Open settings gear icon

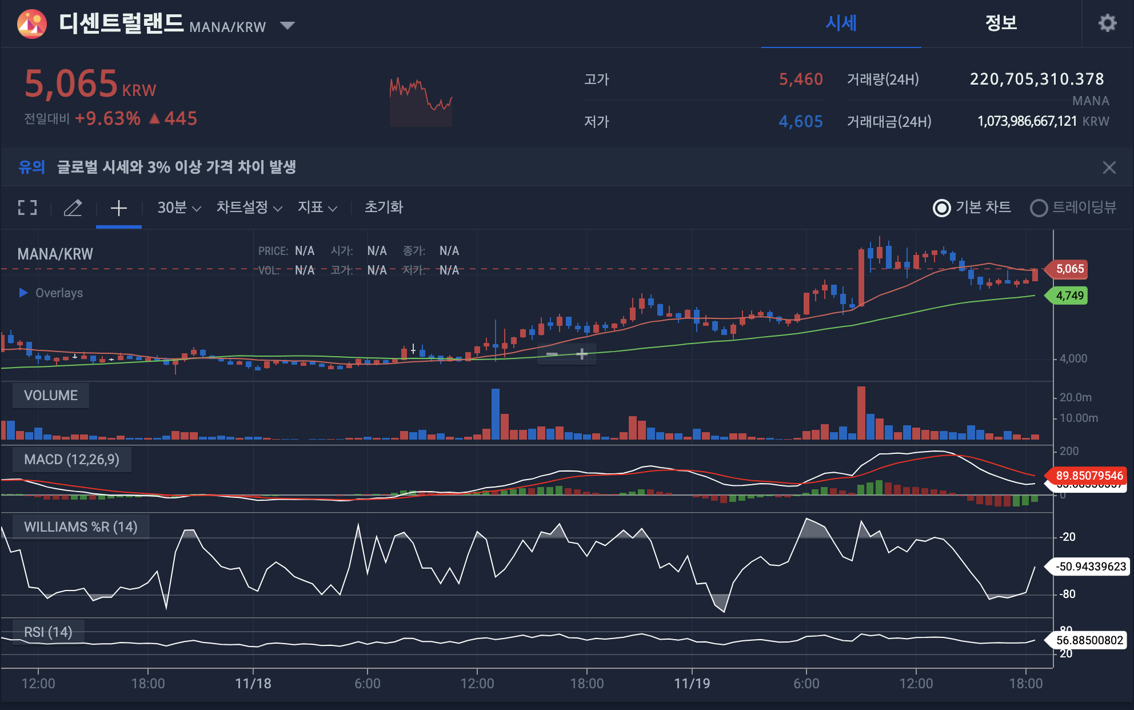pyautogui.click(x=1107, y=23)
